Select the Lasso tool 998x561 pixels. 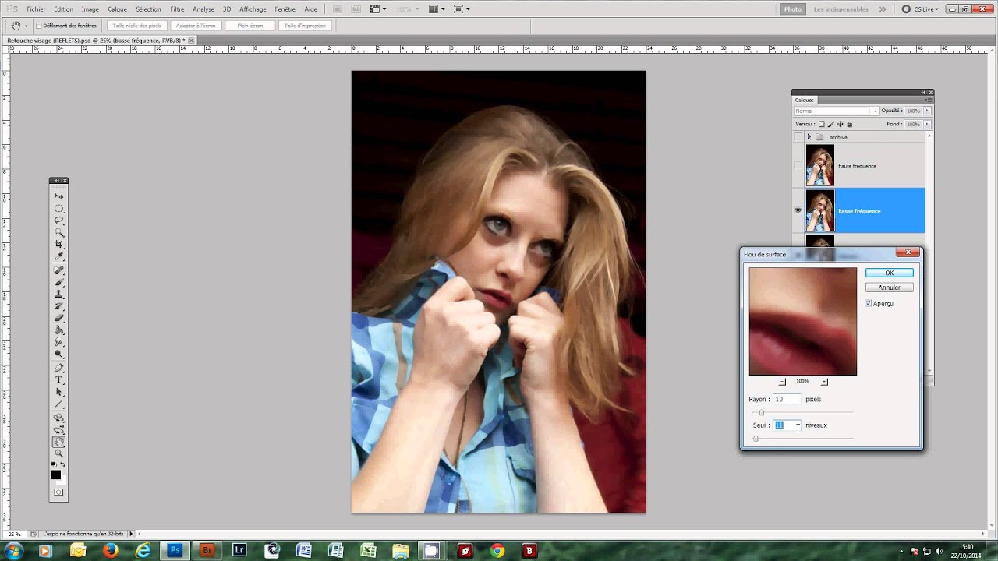point(58,221)
